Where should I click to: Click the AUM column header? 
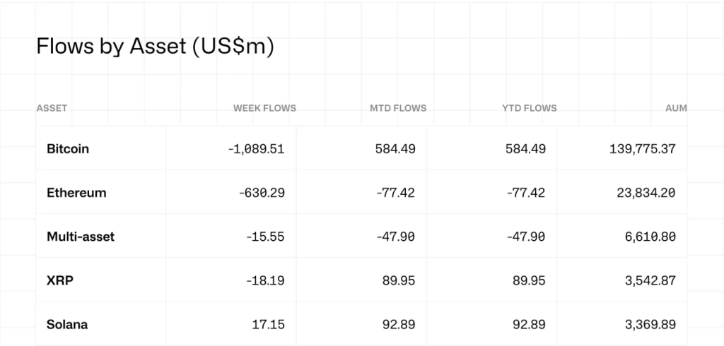pyautogui.click(x=676, y=108)
